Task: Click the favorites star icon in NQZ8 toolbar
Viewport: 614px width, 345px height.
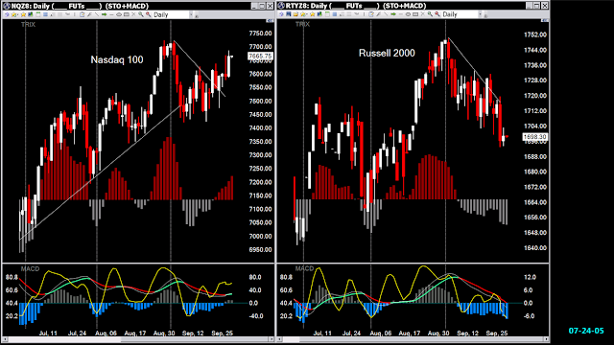Action: (x=23, y=14)
